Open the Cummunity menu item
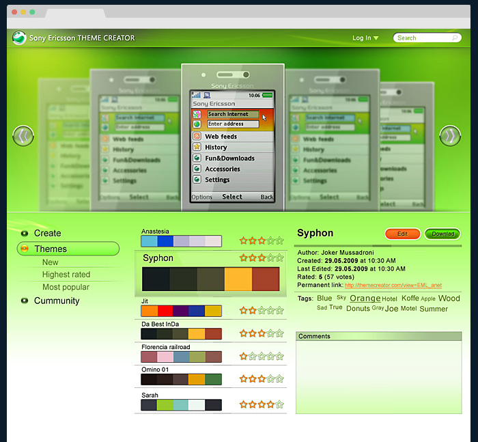Screen dimensions: 478x442 [57, 301]
